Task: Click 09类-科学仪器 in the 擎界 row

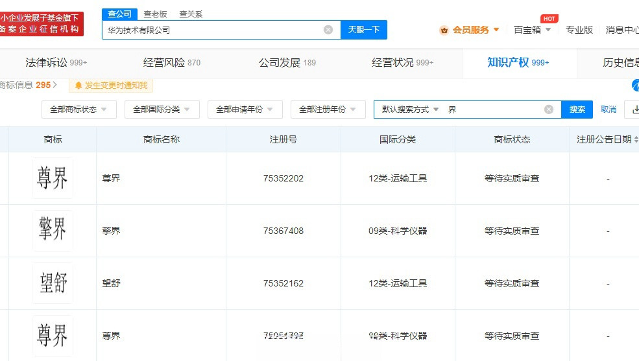Action: pyautogui.click(x=398, y=231)
